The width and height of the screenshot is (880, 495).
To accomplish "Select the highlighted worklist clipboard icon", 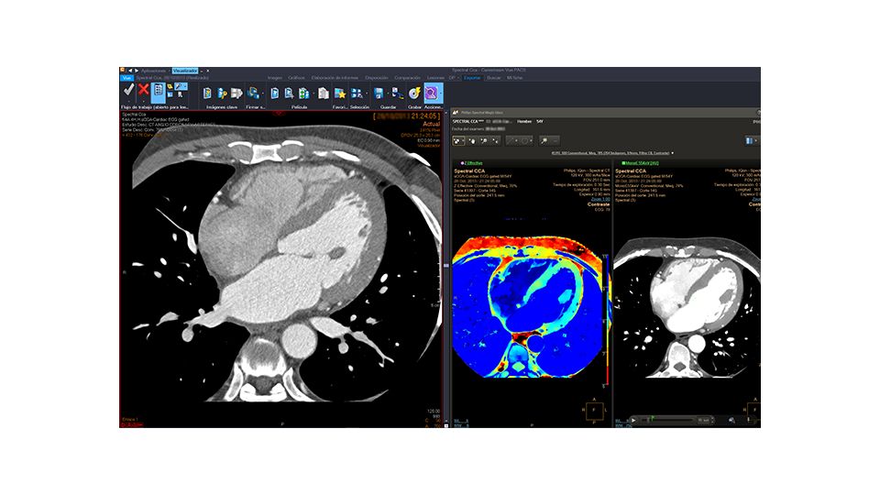I will click(159, 91).
